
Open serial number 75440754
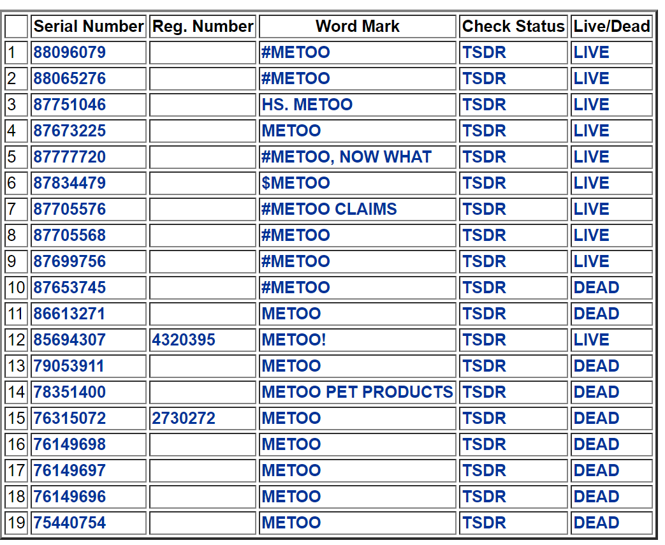coord(69,523)
